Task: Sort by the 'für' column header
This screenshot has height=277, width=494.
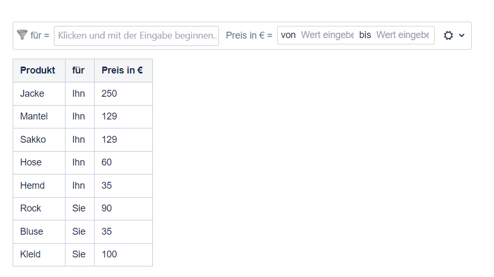Action: [x=78, y=70]
